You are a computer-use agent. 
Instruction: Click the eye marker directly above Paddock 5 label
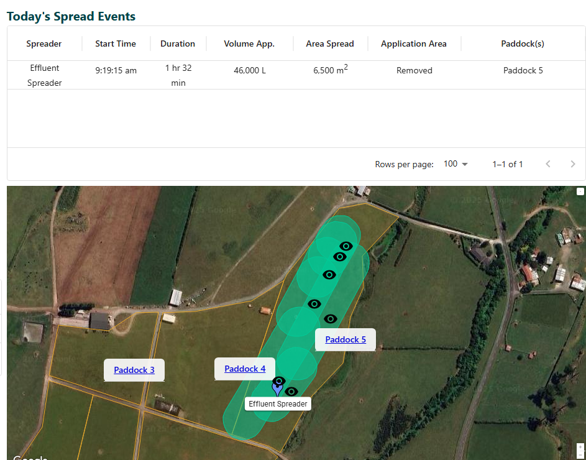(331, 319)
